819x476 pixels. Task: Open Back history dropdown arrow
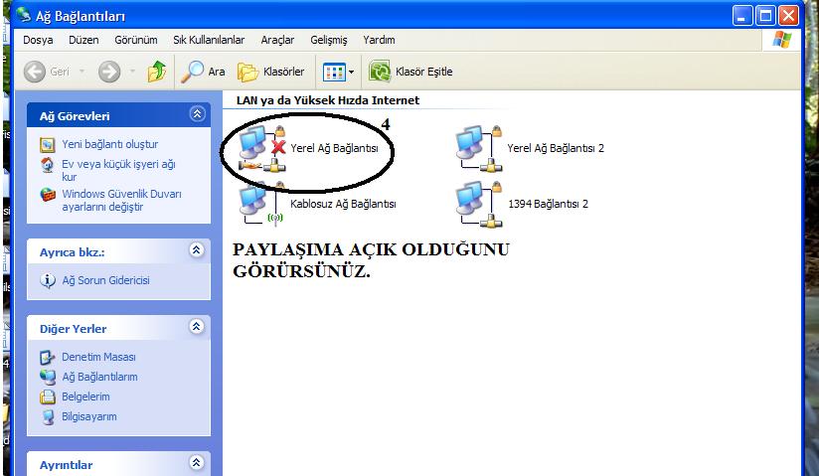pyautogui.click(x=82, y=72)
